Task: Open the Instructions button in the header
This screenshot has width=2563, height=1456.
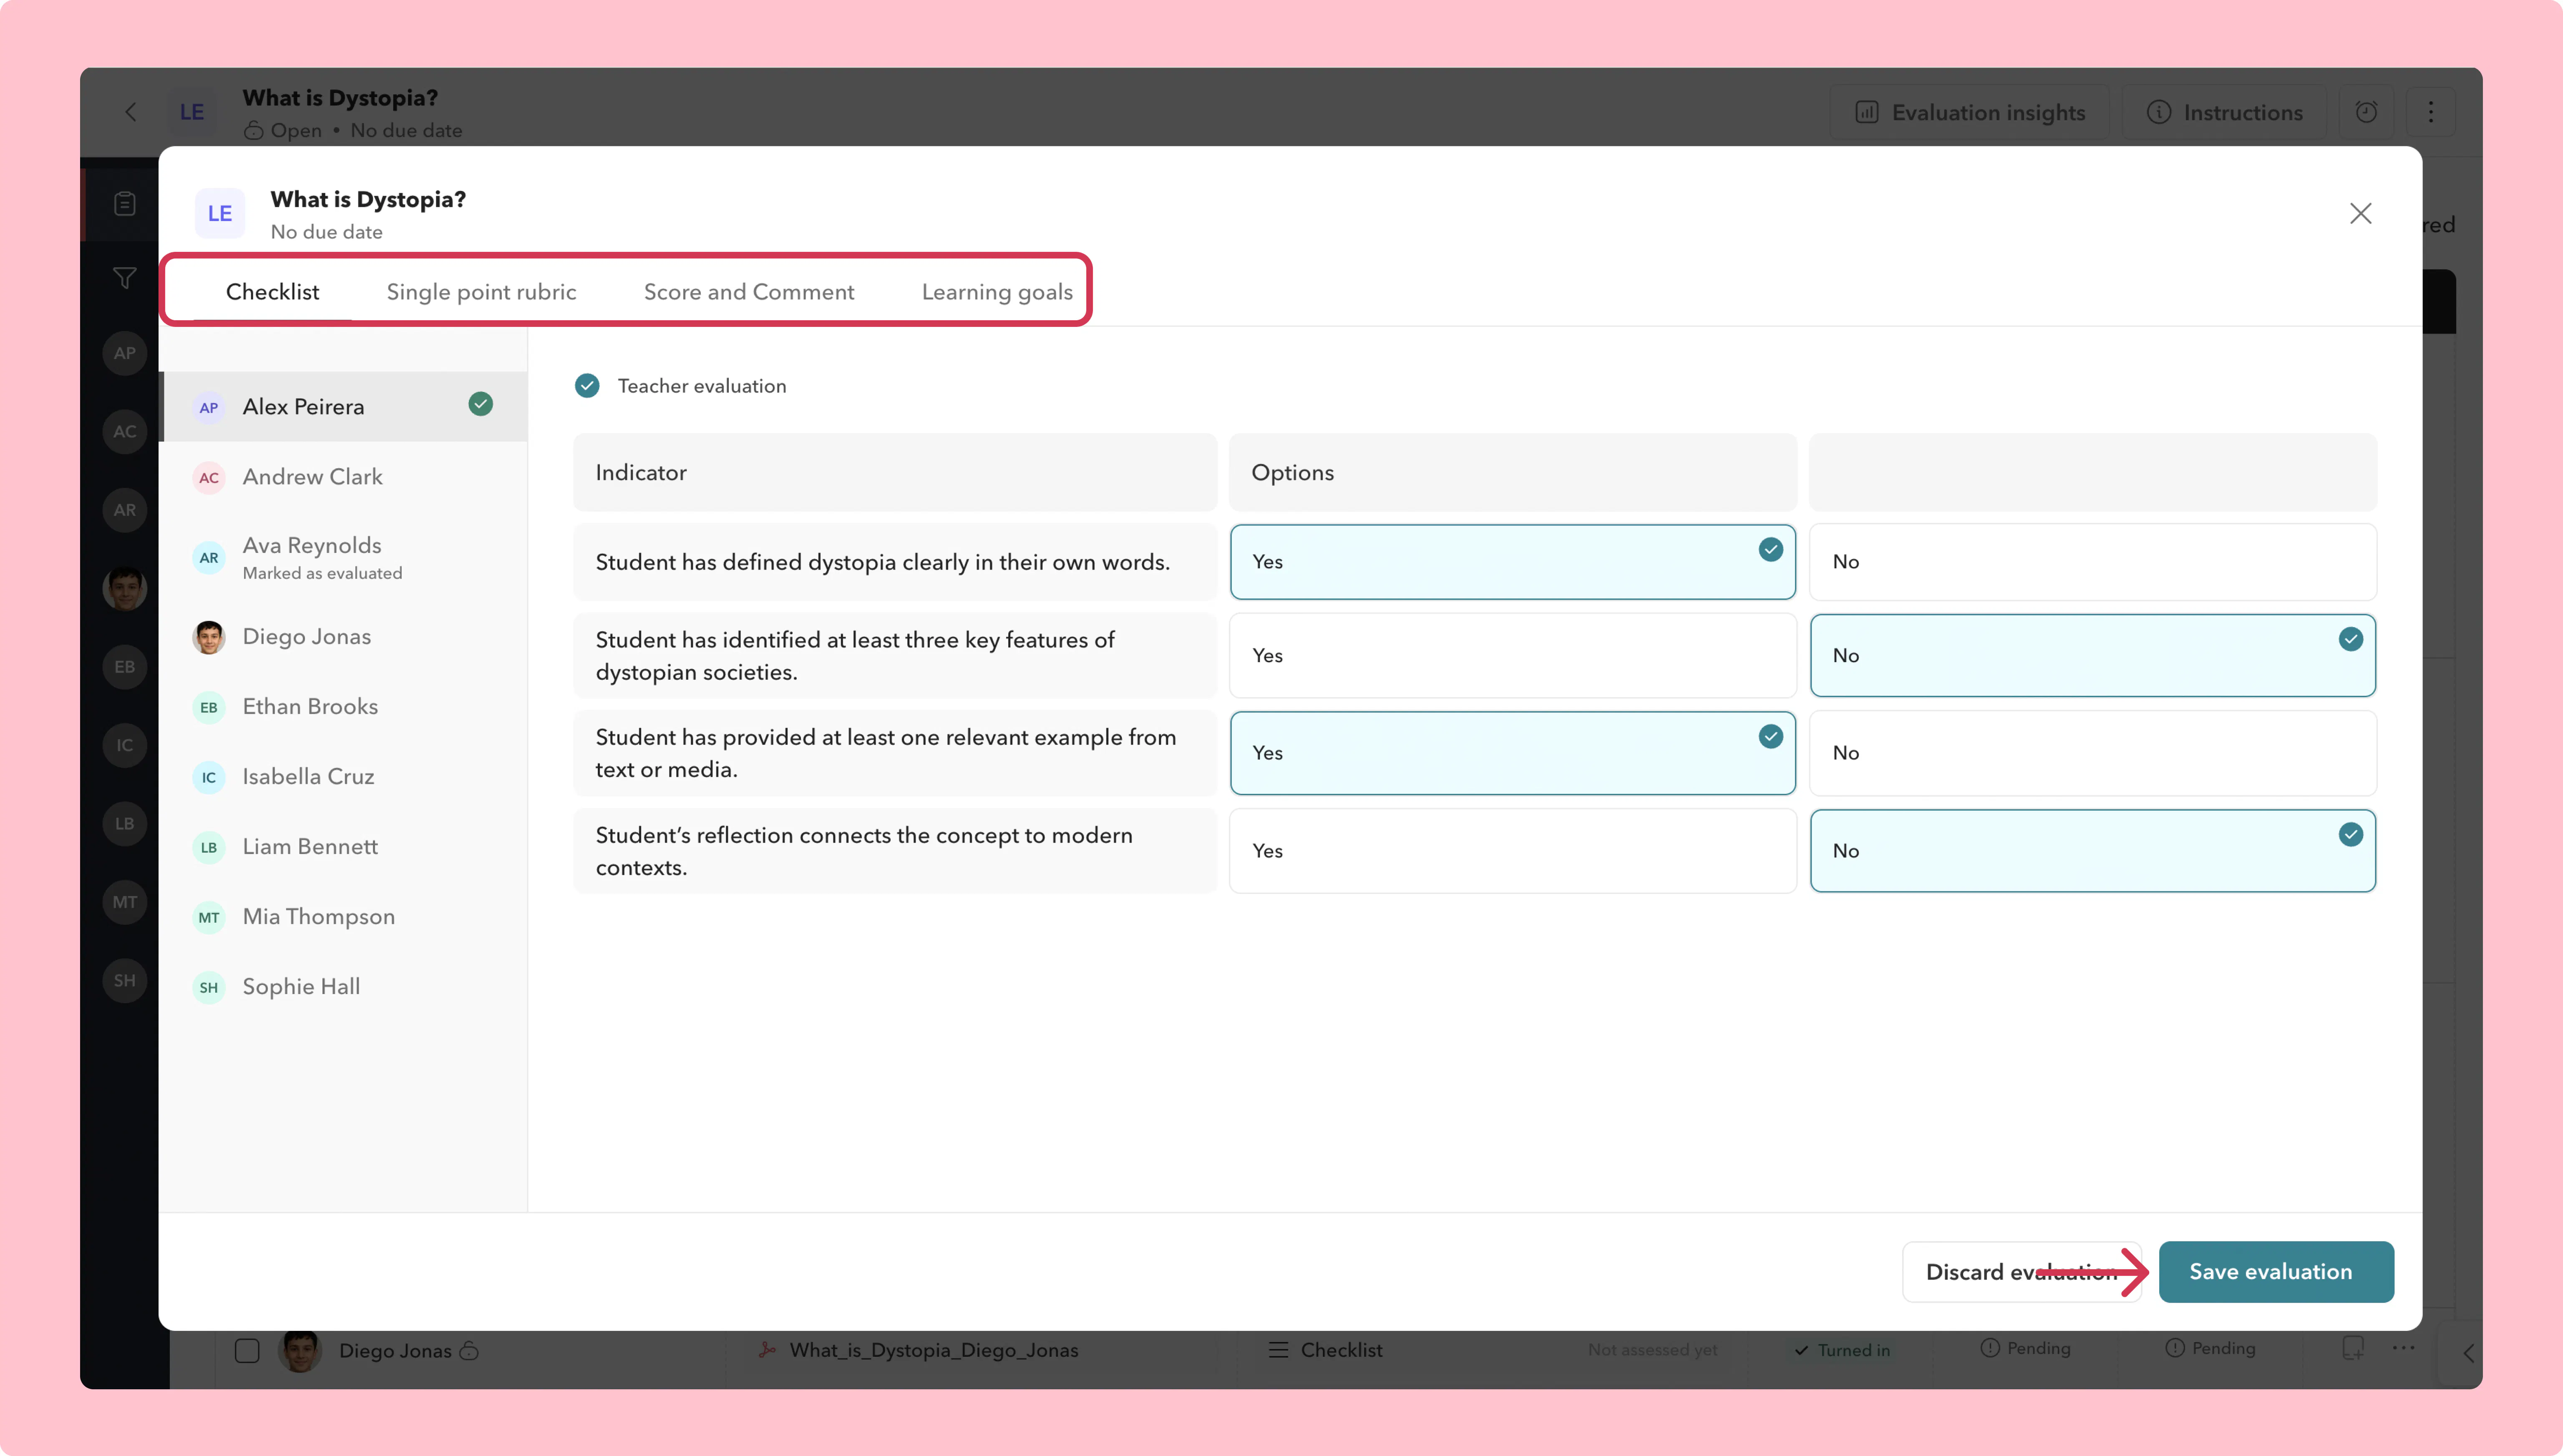Action: [2225, 112]
